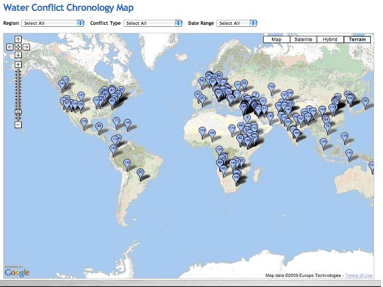Pan the map left with arrow button

pyautogui.click(x=10, y=47)
